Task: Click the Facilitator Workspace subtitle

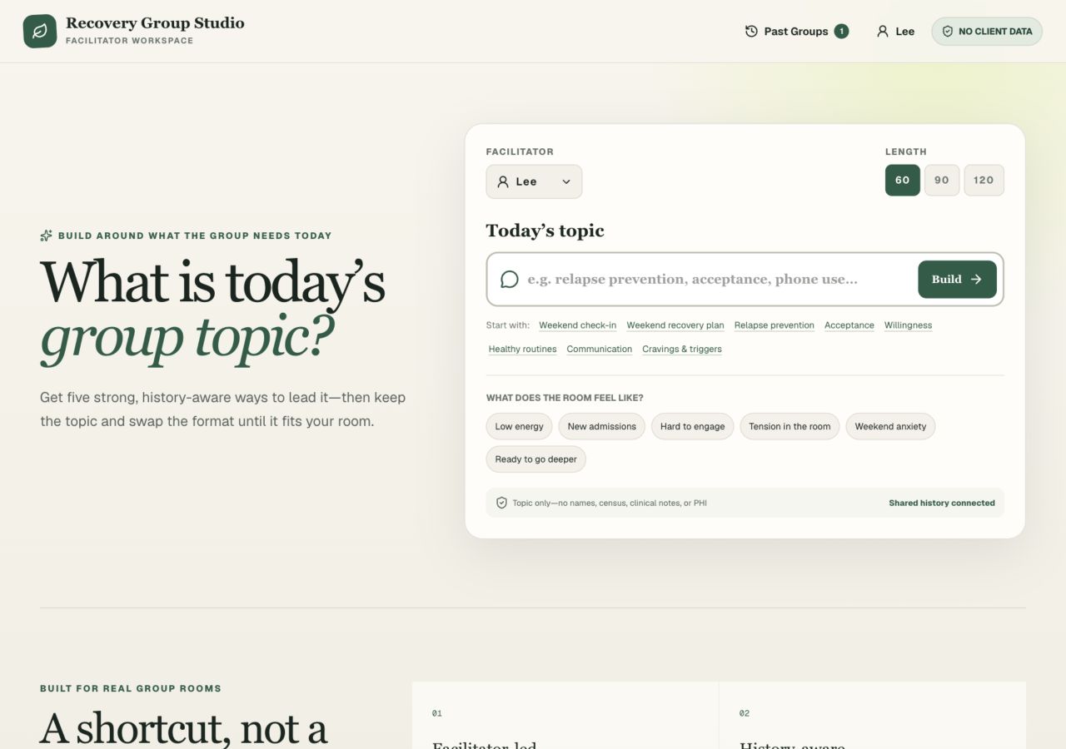Action: [129, 41]
